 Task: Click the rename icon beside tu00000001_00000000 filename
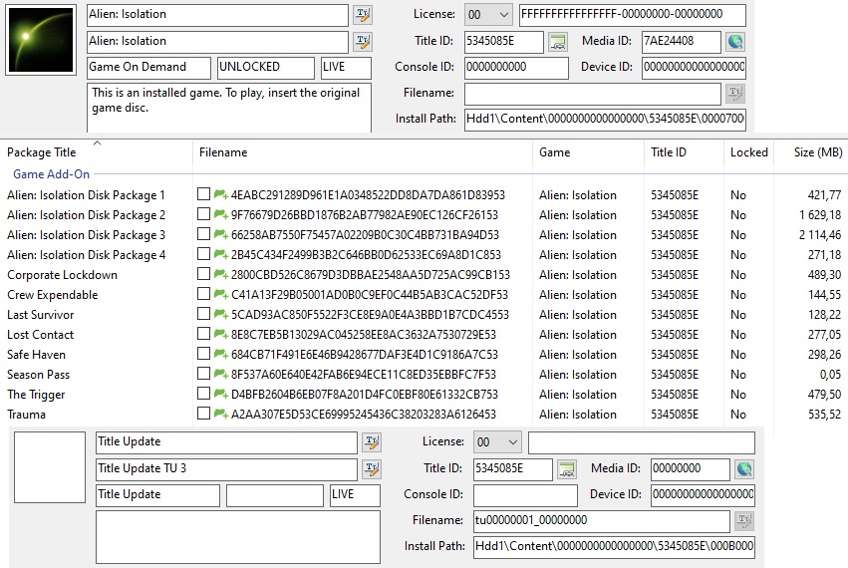[743, 520]
